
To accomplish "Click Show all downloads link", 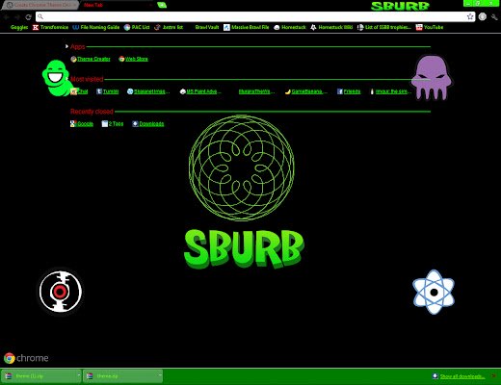I will click(x=461, y=376).
